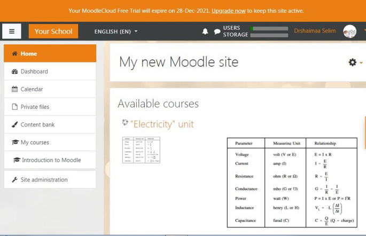Open the small course table thumbnail
366x236 pixels.
141,150
